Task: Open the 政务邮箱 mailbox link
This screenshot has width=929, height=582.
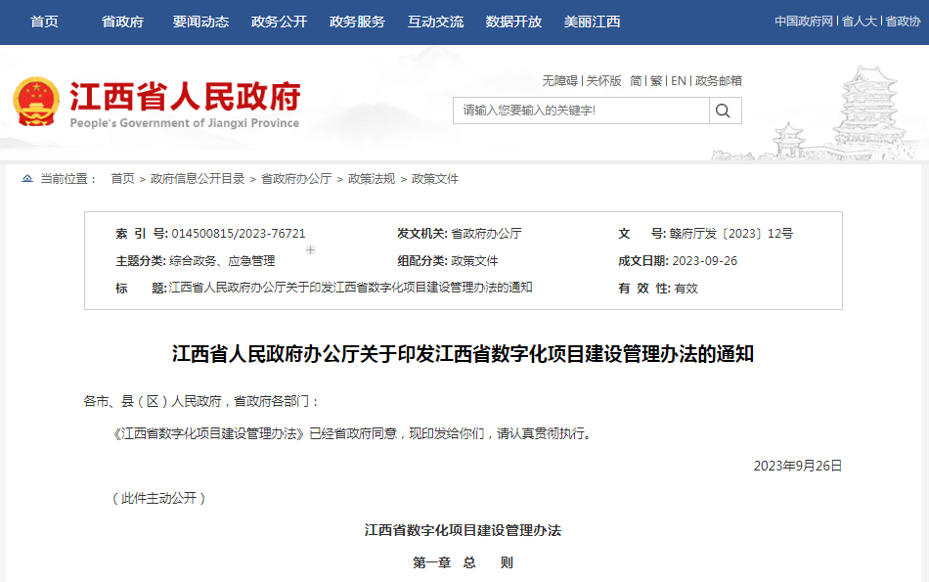Action: pos(718,81)
